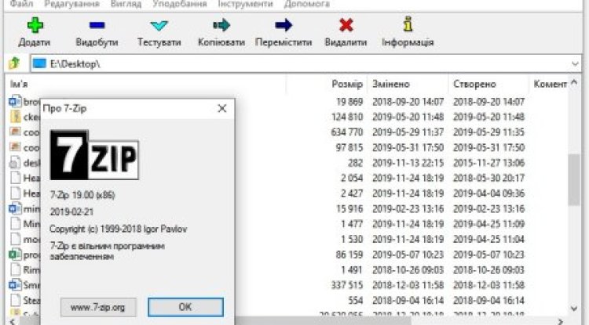Image resolution: width=589 pixels, height=325 pixels.
Task: Select the size value 337 515
Action: (x=347, y=285)
